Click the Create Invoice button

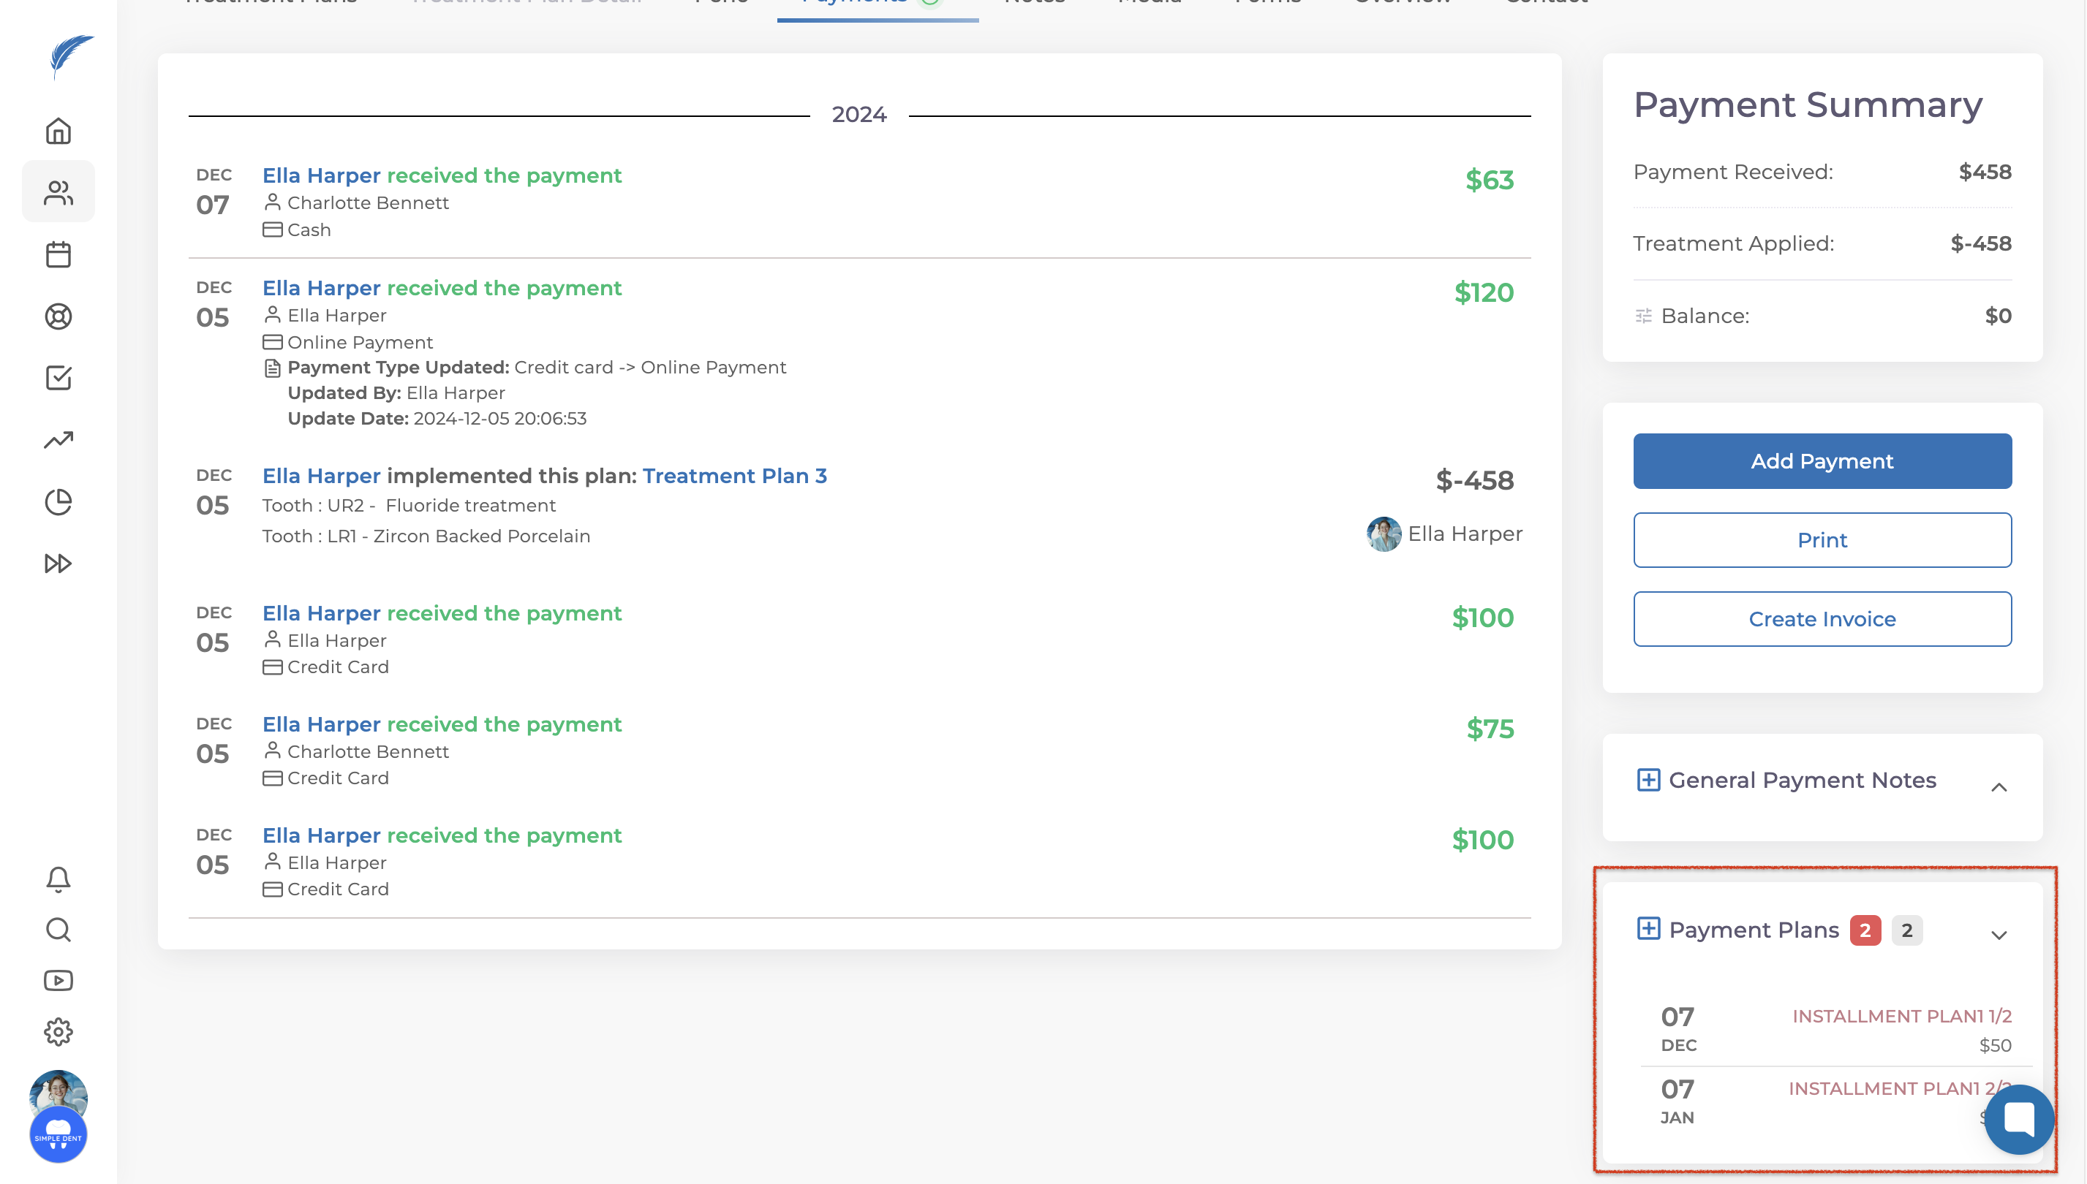(1822, 619)
